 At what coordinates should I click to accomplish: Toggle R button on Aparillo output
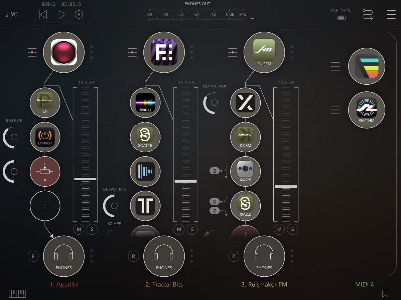tap(33, 256)
